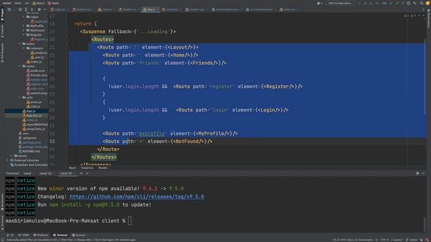Open the style.scss editor tab

(289, 9)
